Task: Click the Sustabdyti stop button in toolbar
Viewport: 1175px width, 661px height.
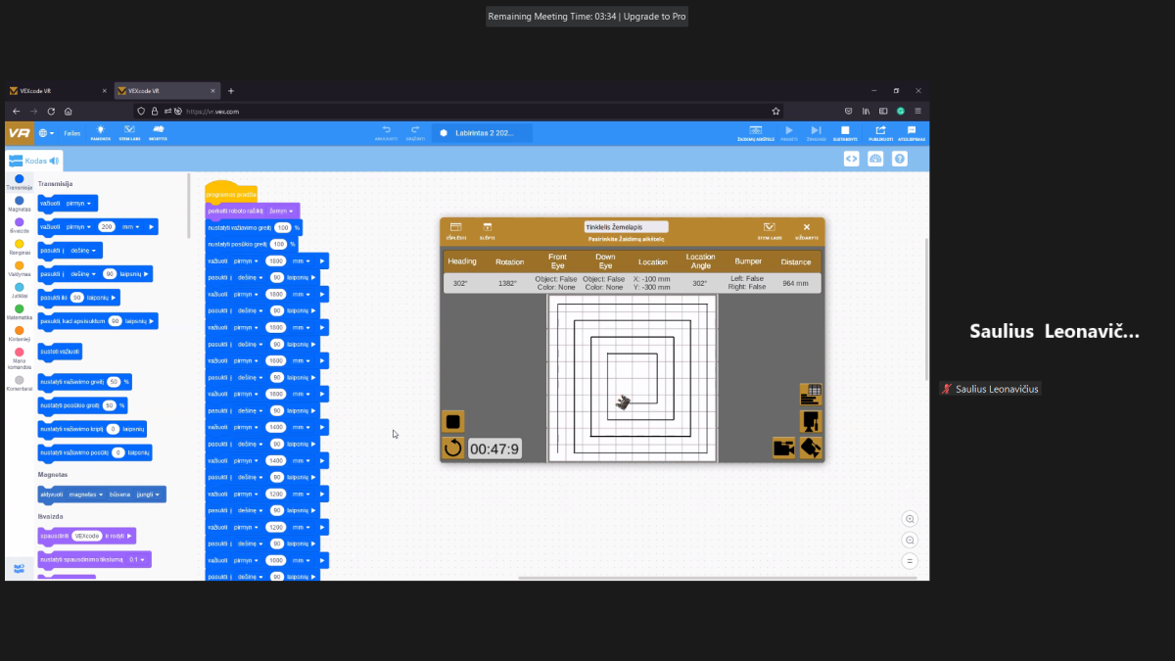Action: [x=845, y=132]
